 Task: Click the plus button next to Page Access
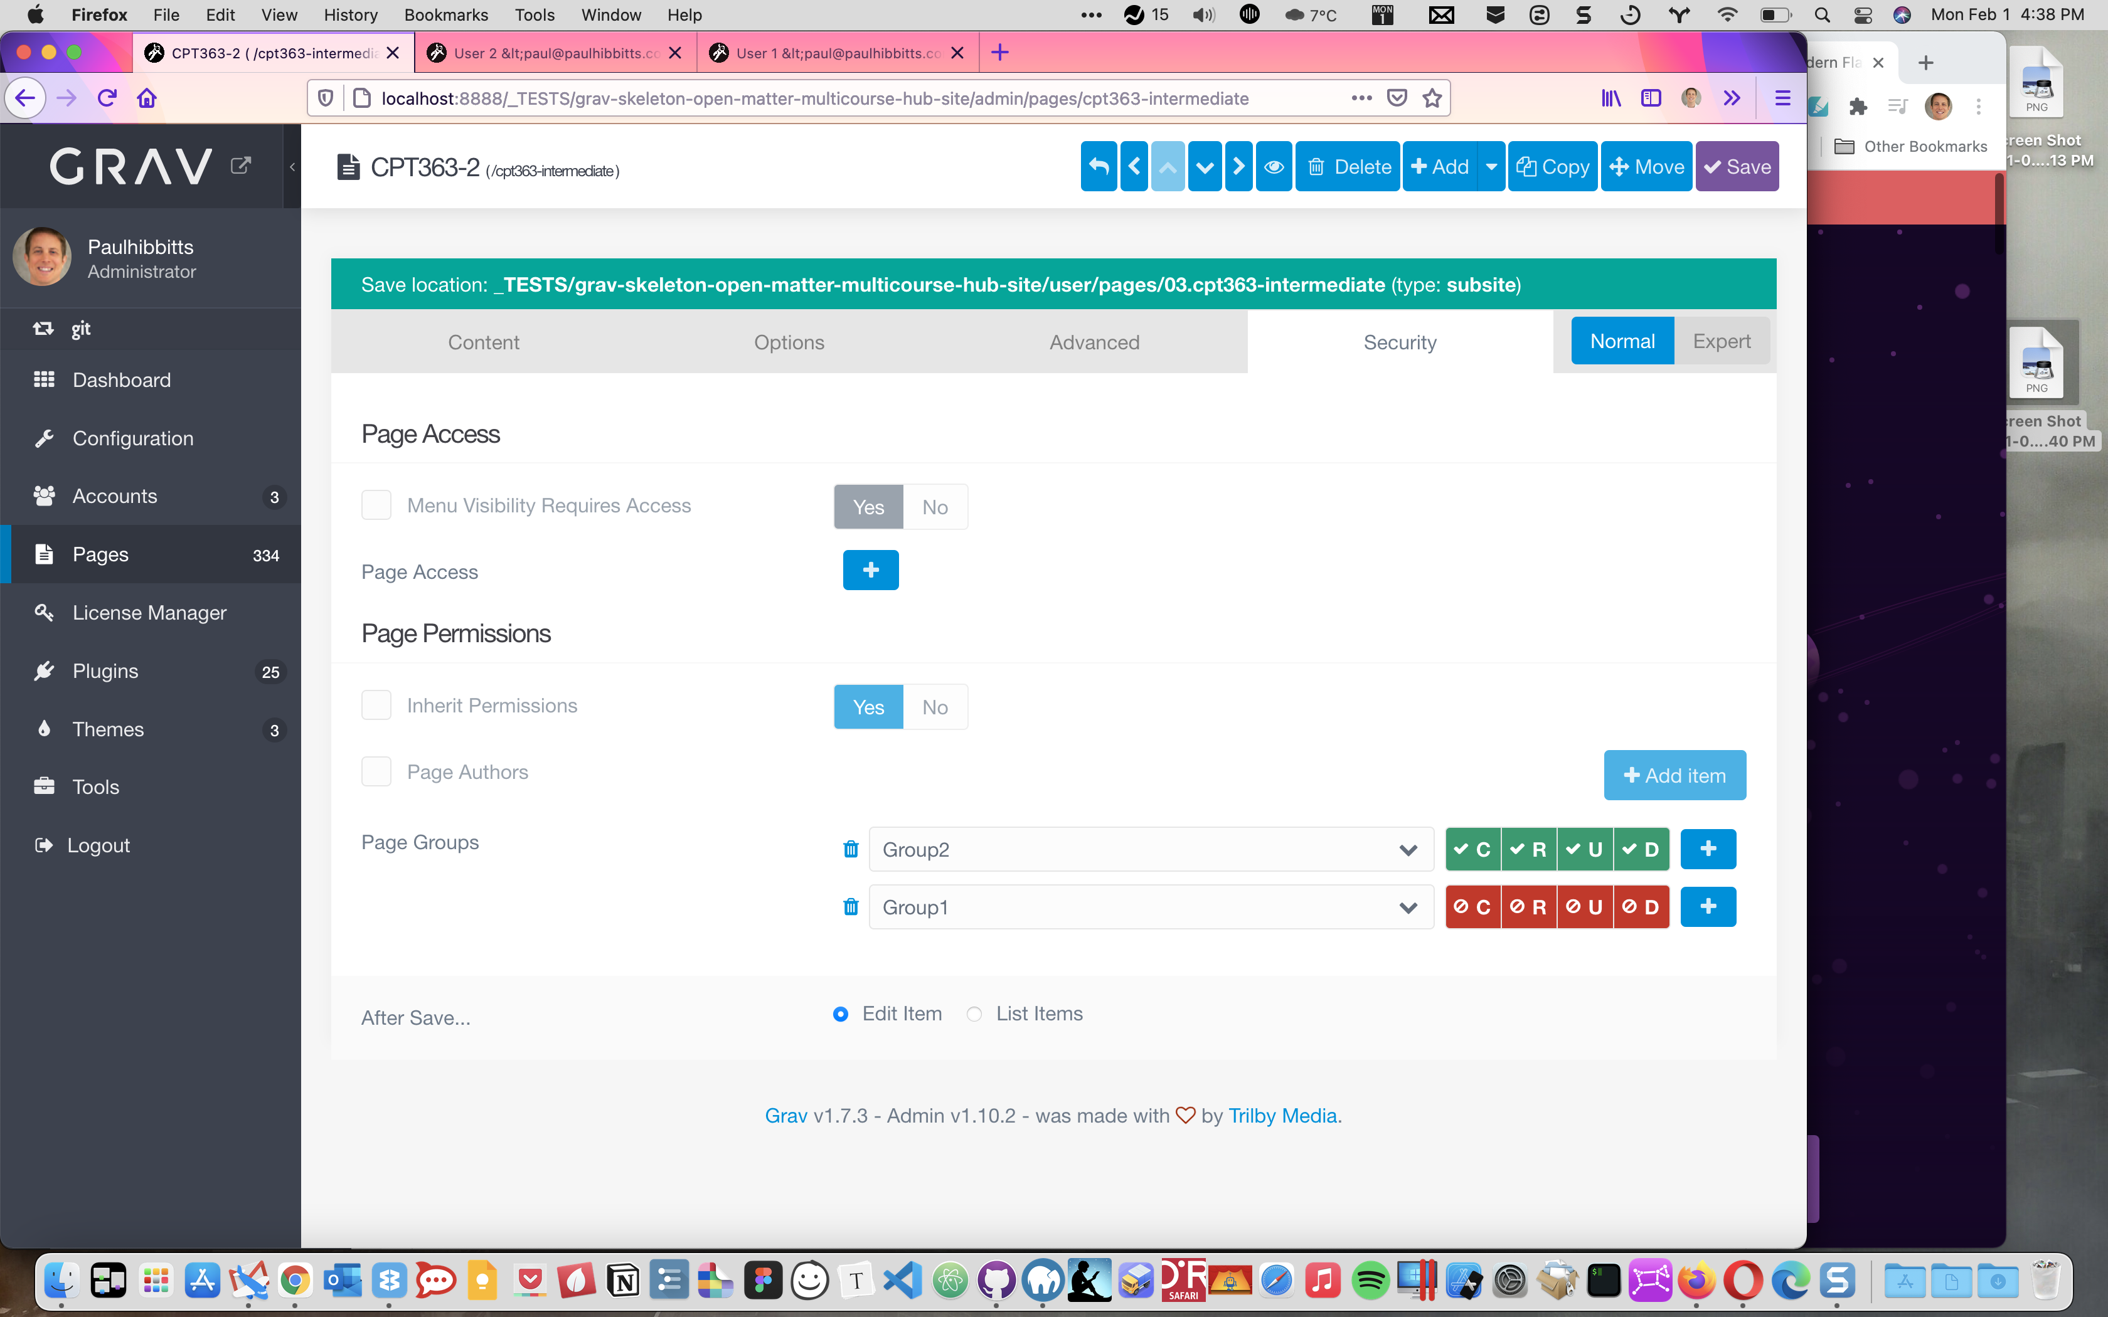coord(870,569)
